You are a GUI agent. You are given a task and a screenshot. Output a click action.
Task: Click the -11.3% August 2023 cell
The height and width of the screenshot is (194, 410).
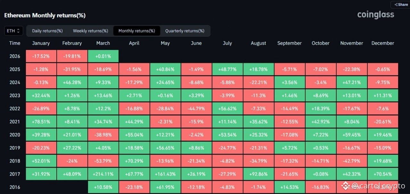(258, 96)
